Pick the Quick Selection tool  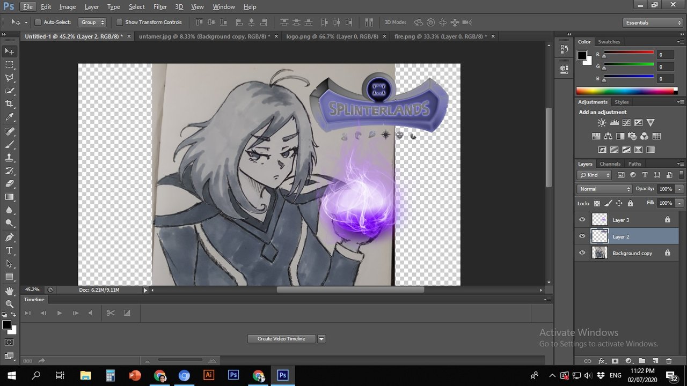(x=10, y=91)
